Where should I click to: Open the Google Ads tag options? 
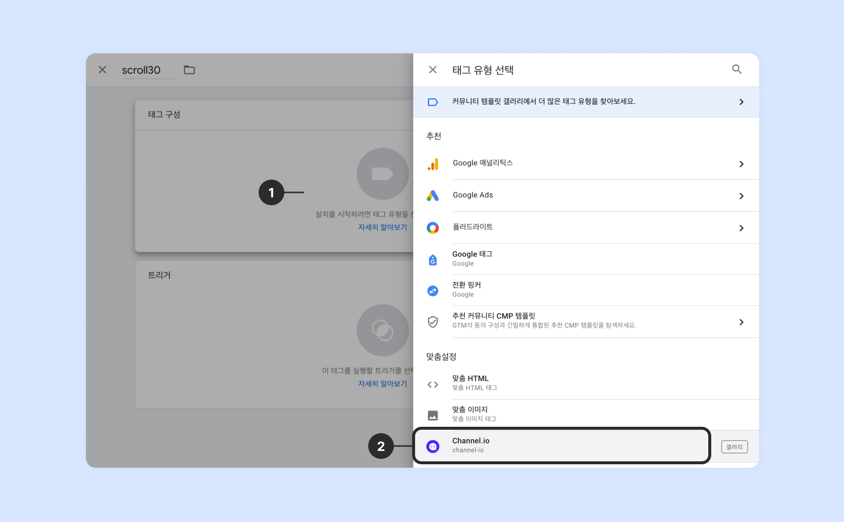click(586, 196)
